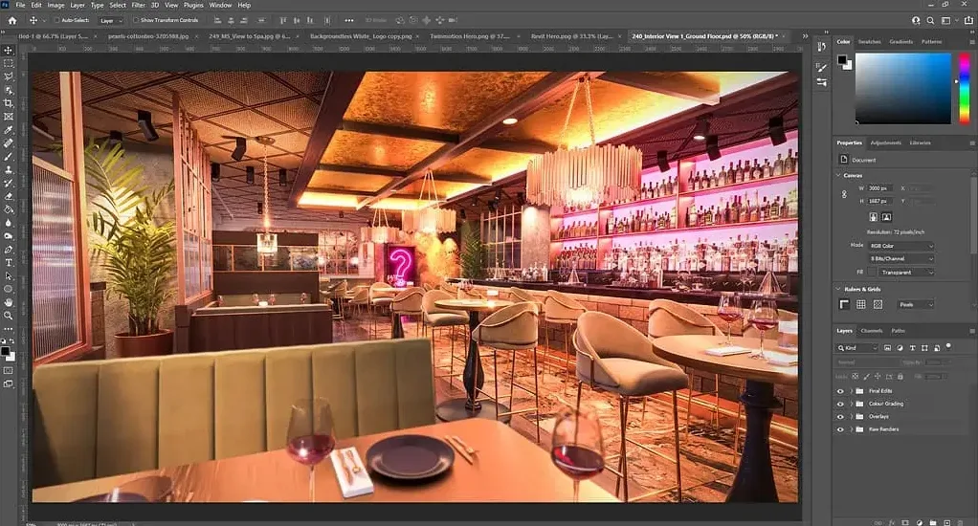The height and width of the screenshot is (526, 978).
Task: Open the Filter menu
Action: click(x=139, y=5)
